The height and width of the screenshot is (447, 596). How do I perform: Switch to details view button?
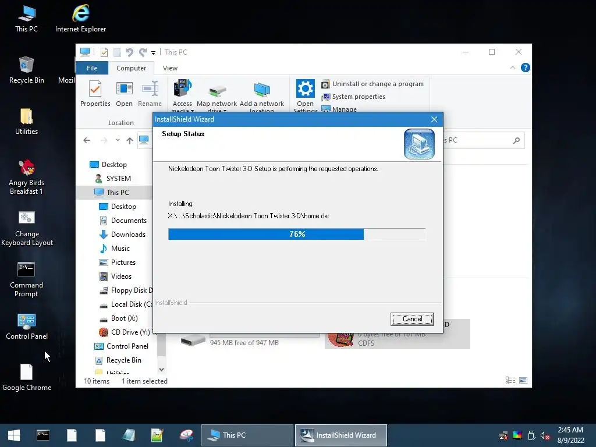coord(510,381)
